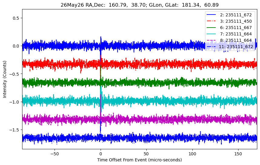Click the 100 tick label on the x-axis
The width and height of the screenshot is (260, 165).
click(192, 154)
